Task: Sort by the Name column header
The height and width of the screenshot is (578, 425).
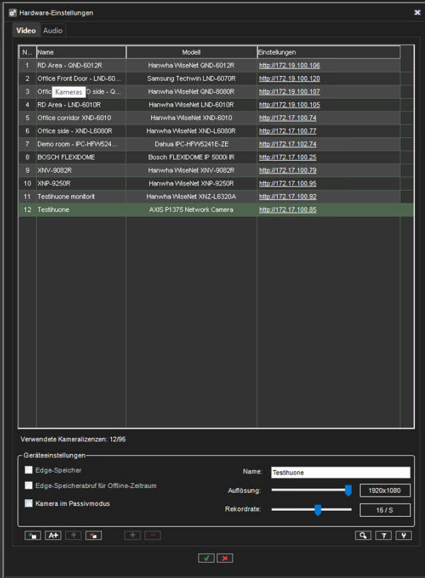Action: click(81, 52)
